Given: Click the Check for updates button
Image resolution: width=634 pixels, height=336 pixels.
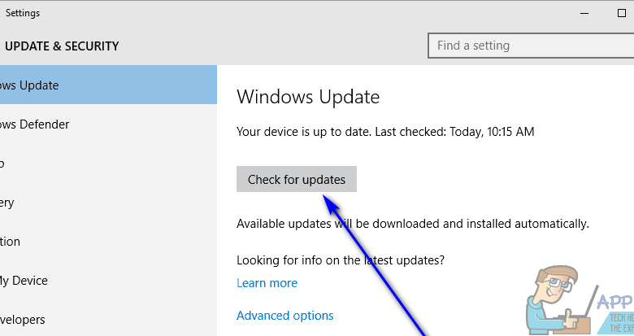Looking at the screenshot, I should coord(297,180).
